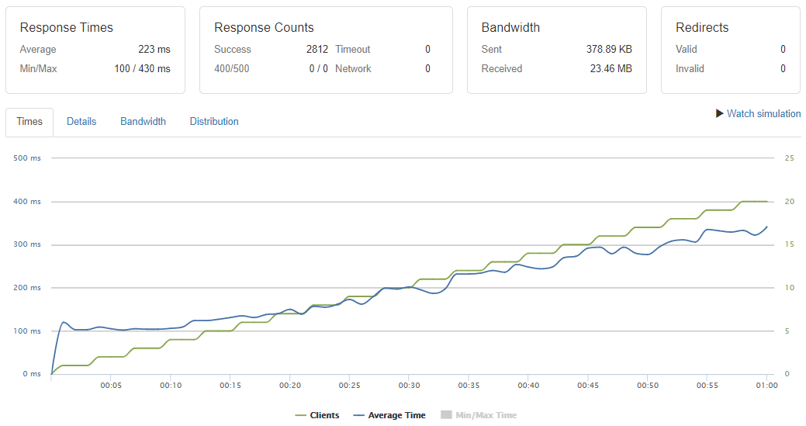Screen dimensions: 806x426
Task: Click the 223 ms average value
Action: tap(154, 50)
